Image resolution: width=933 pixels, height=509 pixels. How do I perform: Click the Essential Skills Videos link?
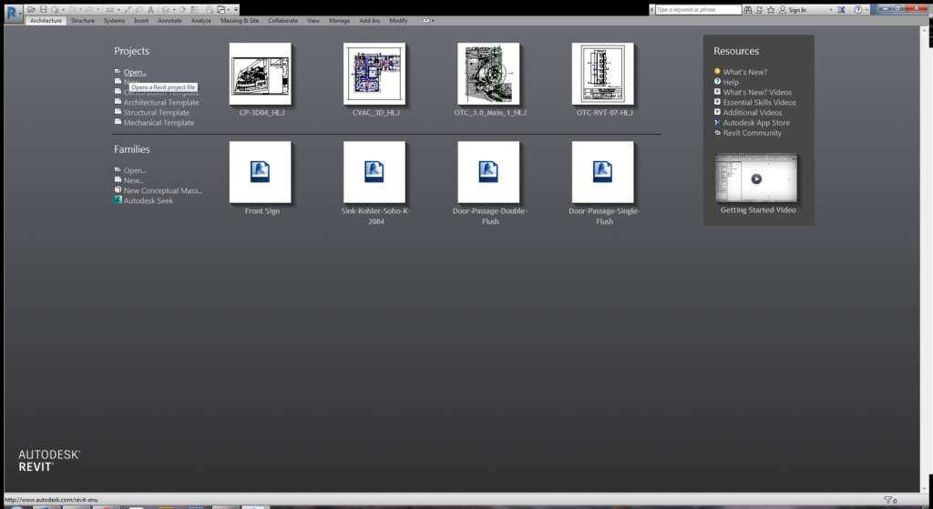[x=759, y=102]
